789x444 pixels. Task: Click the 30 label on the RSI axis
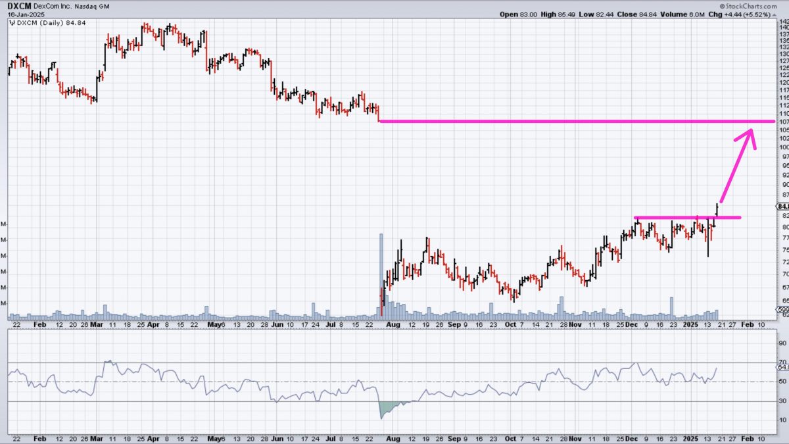point(783,401)
